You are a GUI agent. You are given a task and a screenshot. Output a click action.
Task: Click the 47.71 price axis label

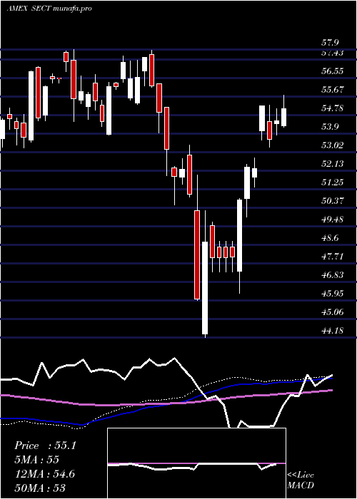[x=333, y=256]
